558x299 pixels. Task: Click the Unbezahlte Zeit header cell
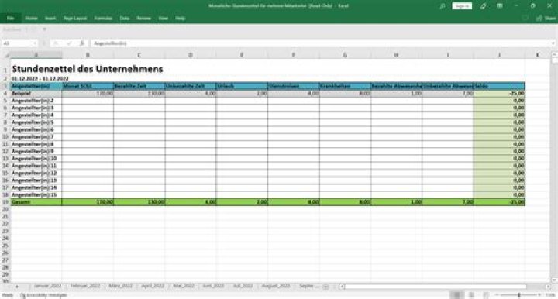coord(191,86)
